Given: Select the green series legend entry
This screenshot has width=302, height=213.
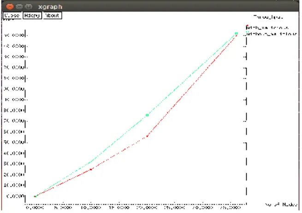Looking at the screenshot, I should click(272, 34).
